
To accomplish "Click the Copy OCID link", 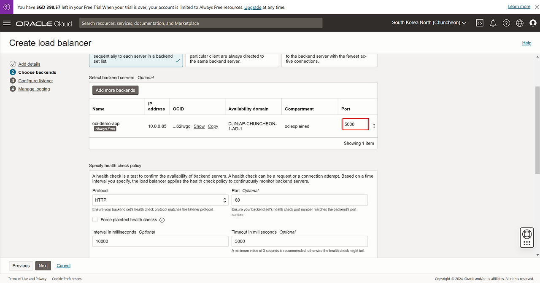I will [213, 126].
